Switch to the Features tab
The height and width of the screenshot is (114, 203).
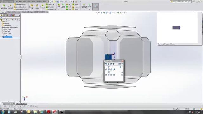(x=3, y=12)
